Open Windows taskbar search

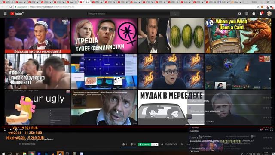pos(10,154)
